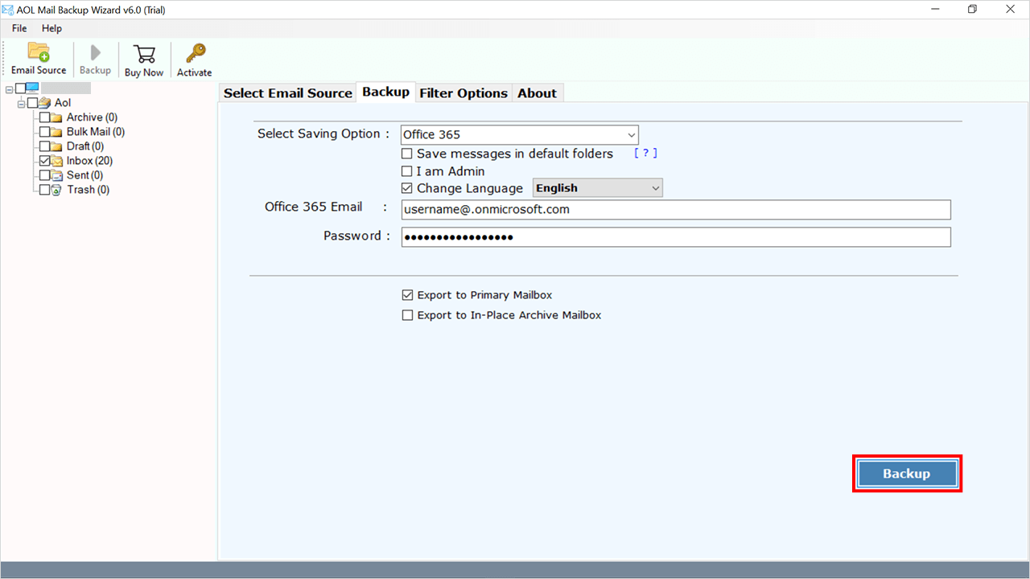Switch to the Filter Options tab
The height and width of the screenshot is (579, 1030).
463,93
